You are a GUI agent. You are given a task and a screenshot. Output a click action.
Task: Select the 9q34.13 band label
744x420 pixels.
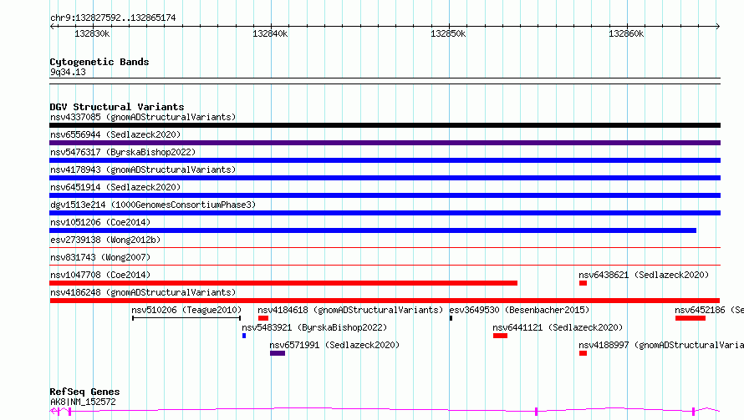(68, 72)
